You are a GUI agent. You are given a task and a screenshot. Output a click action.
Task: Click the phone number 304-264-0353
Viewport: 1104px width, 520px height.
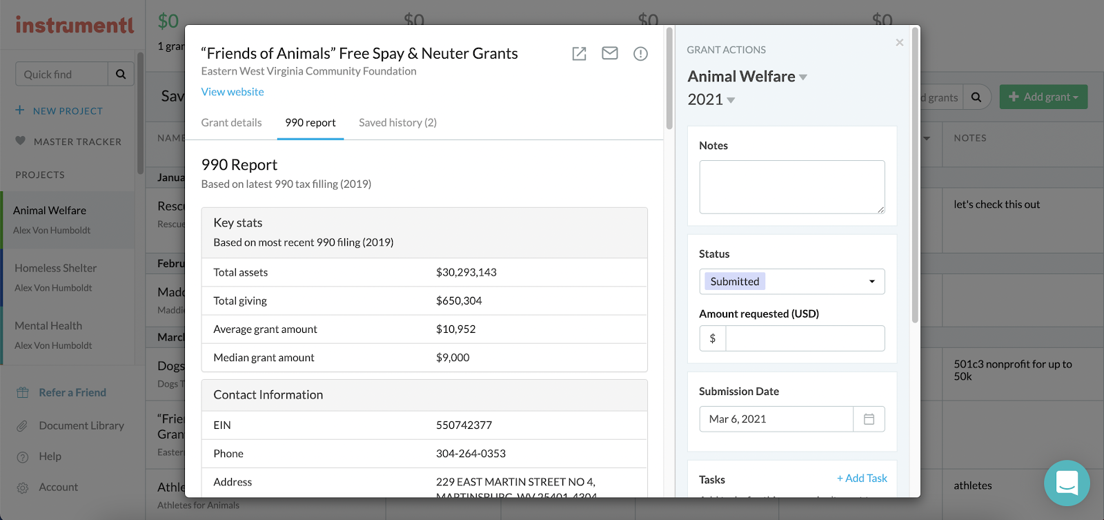pos(471,453)
